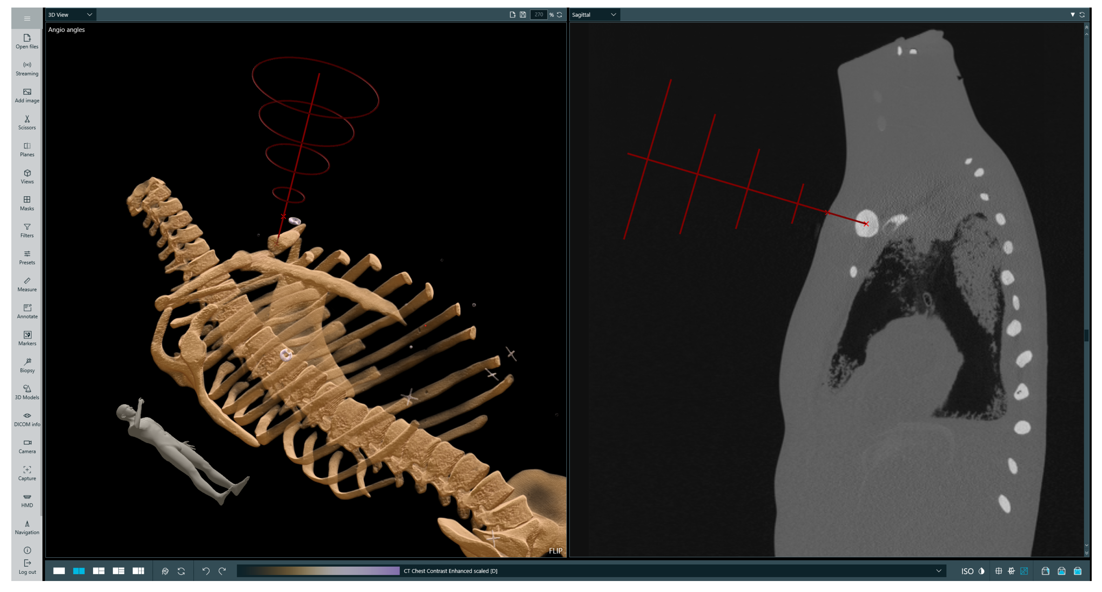Screen dimensions: 1102x592
Task: Open the Navigation menu item
Action: [x=27, y=527]
